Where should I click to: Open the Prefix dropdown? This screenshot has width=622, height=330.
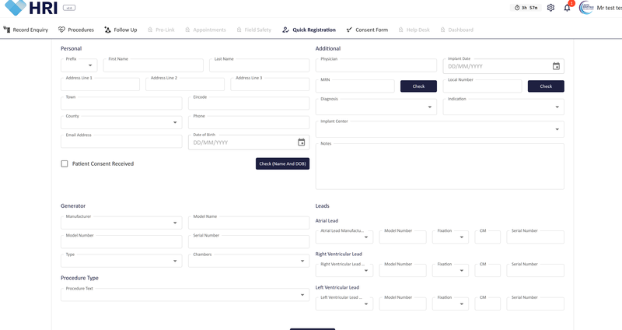tap(79, 65)
